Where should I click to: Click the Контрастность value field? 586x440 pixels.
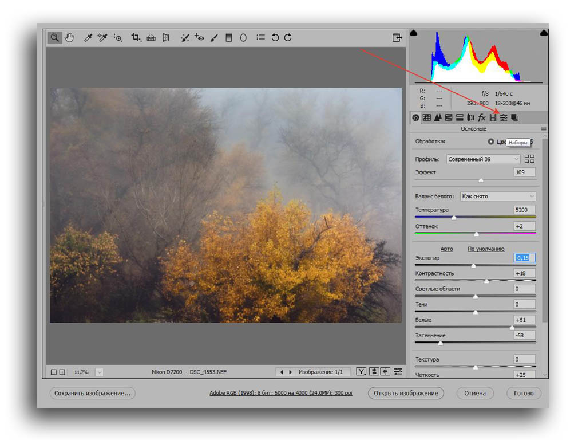point(524,274)
